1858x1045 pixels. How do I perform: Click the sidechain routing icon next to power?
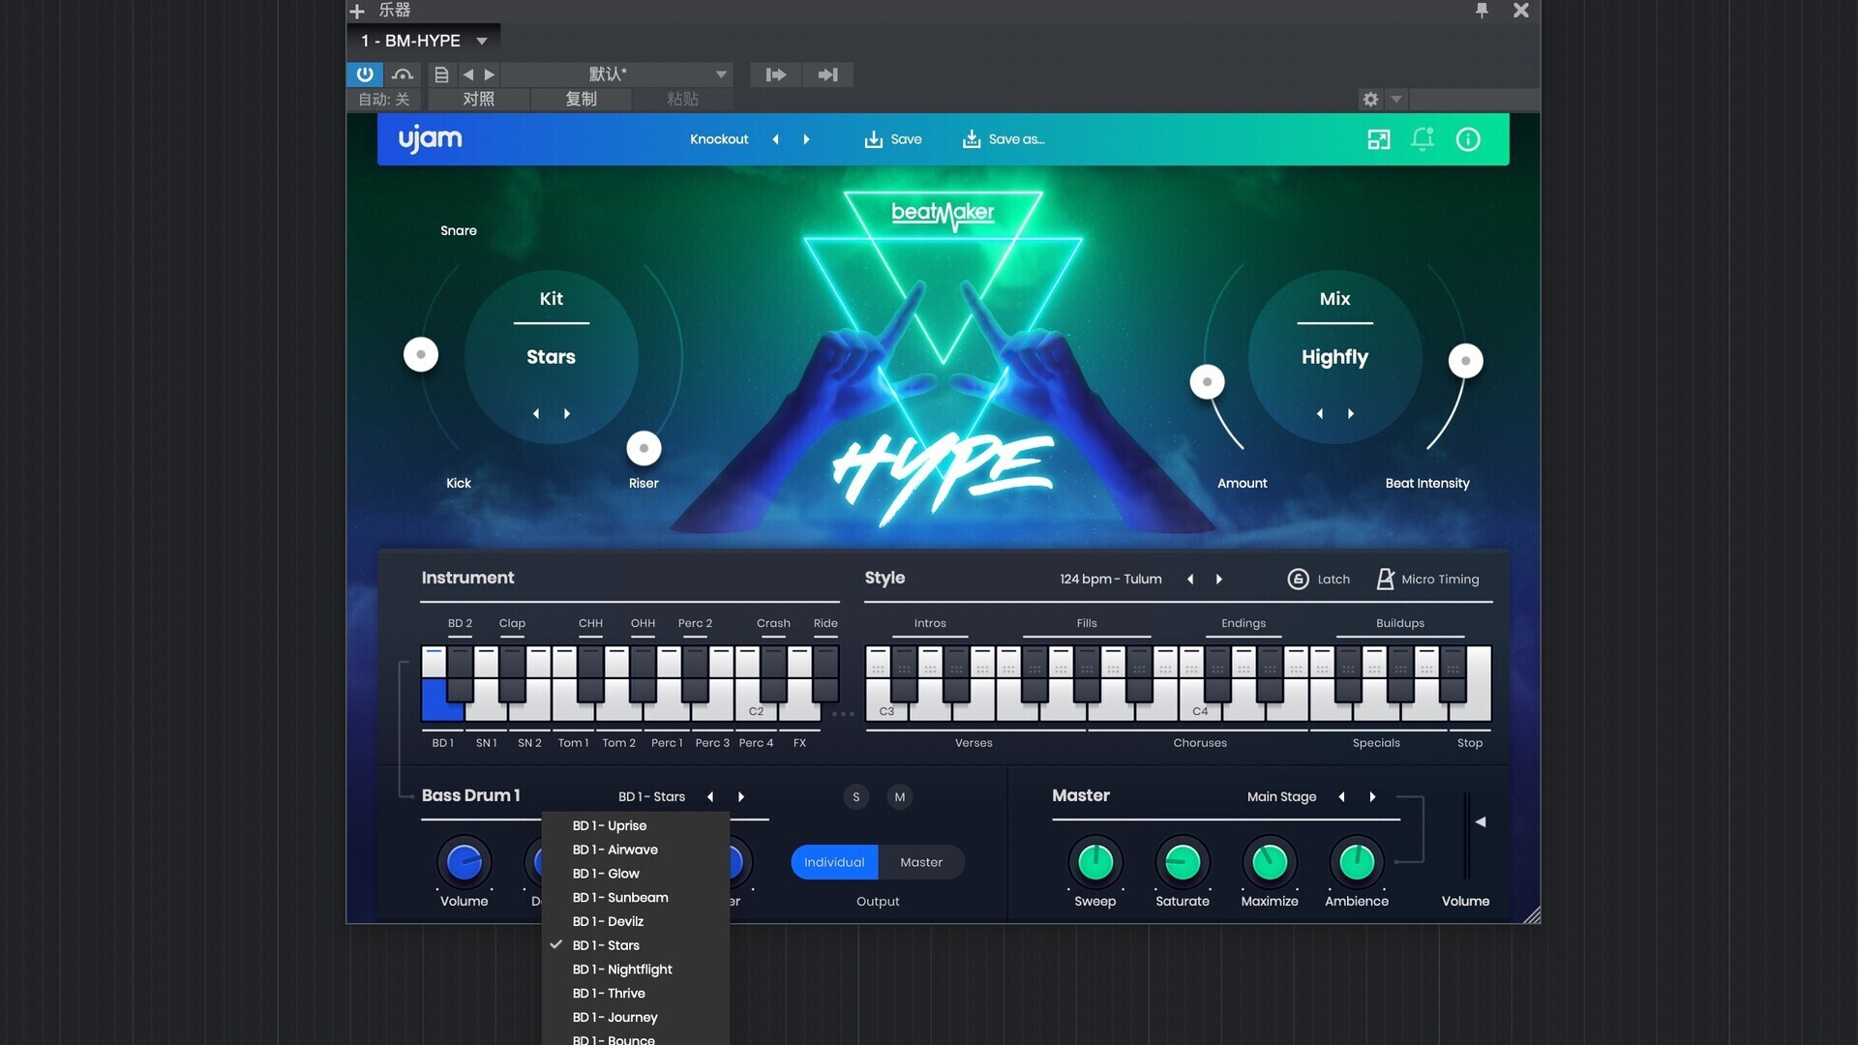click(x=403, y=75)
